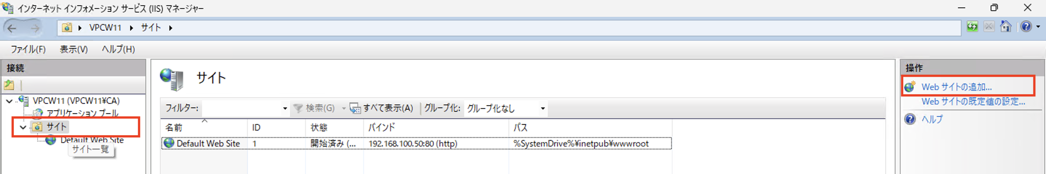Click the ヘルプ link in Actions pane
Screen dimensions: 1046x174
click(x=932, y=119)
